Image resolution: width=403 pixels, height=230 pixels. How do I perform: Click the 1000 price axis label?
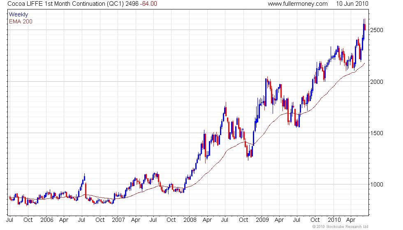(x=377, y=184)
